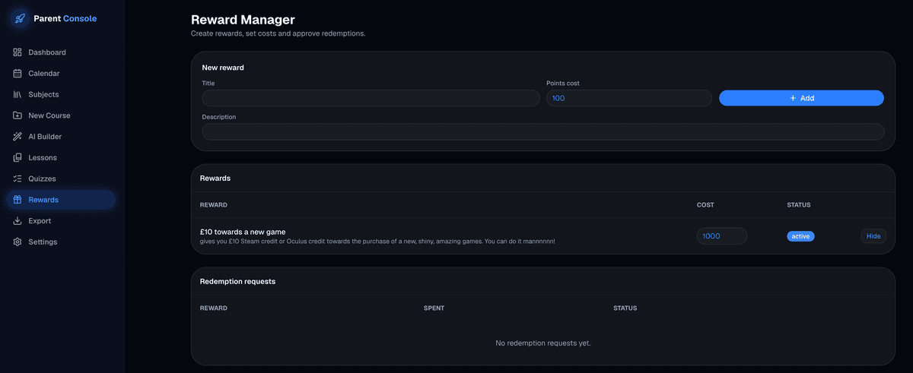Open the Quizzes page
Viewport: 913px width, 373px height.
click(x=61, y=179)
